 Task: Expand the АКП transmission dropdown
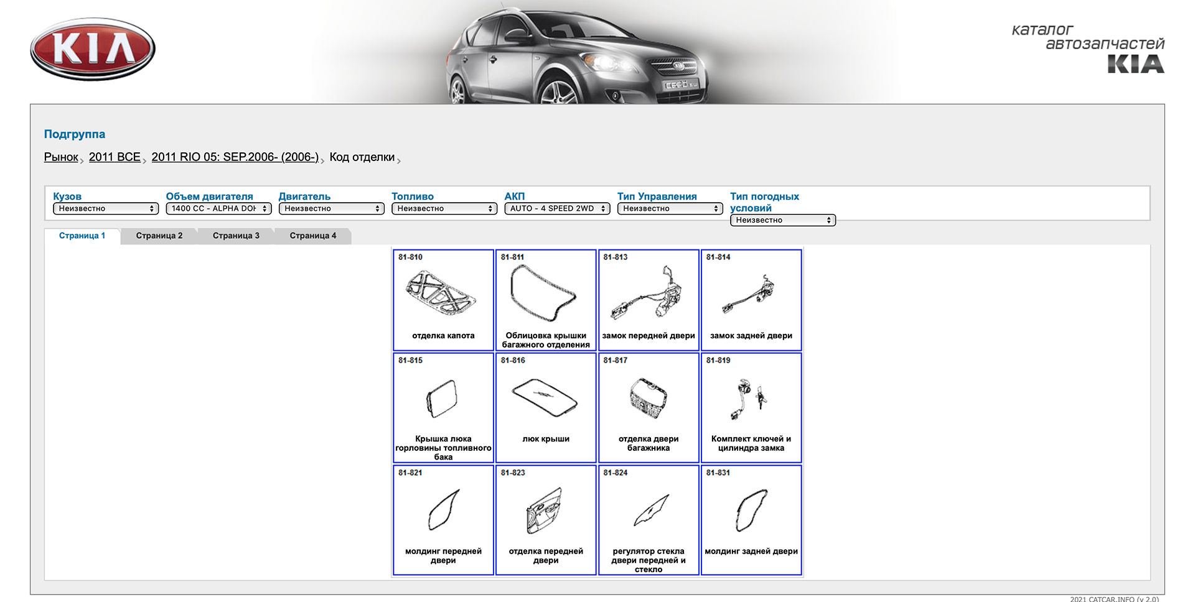(557, 209)
